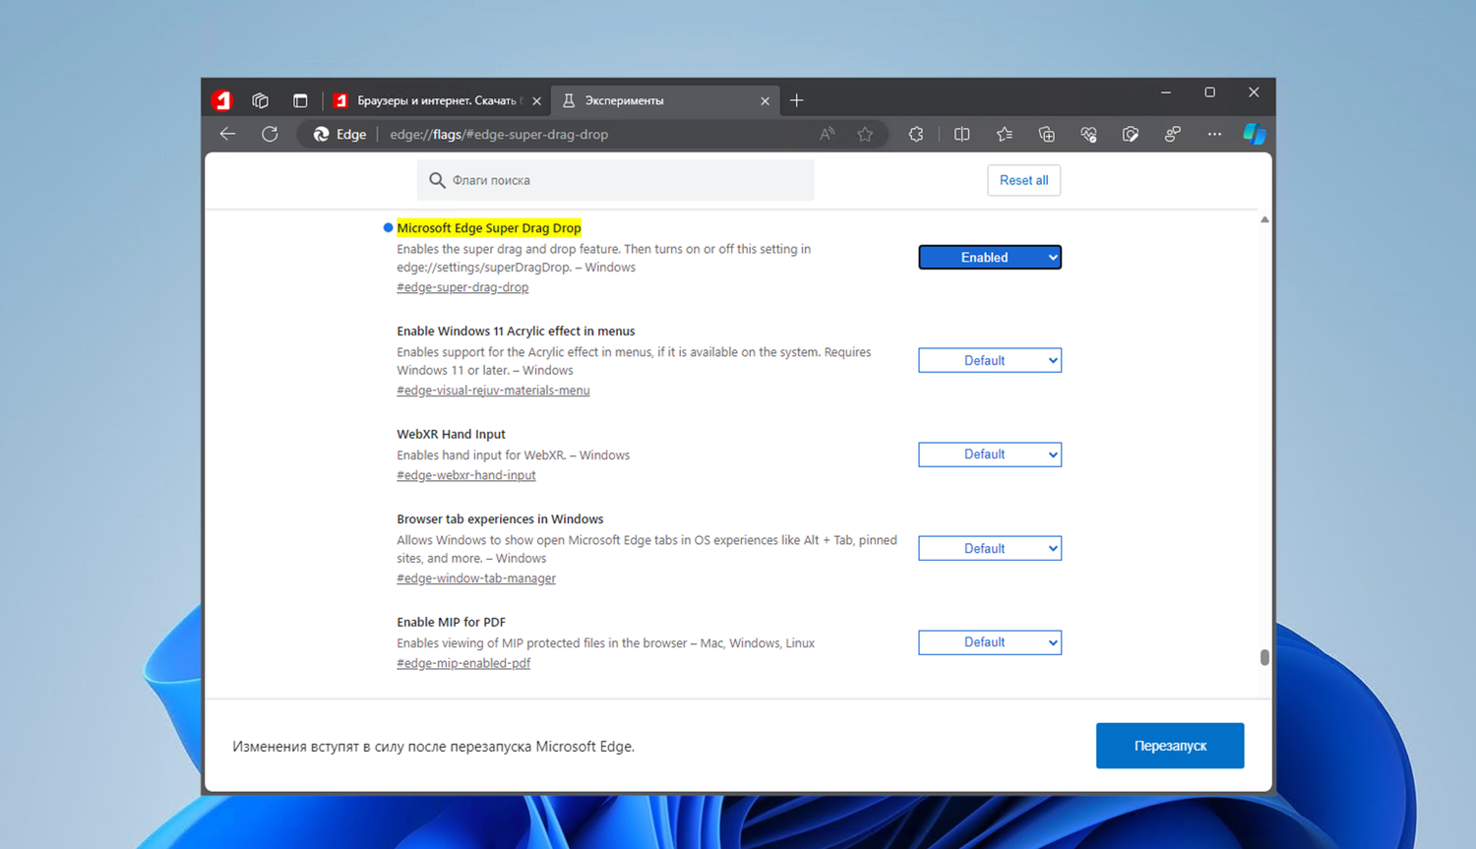Click the address bar URL edge://flags

[499, 134]
